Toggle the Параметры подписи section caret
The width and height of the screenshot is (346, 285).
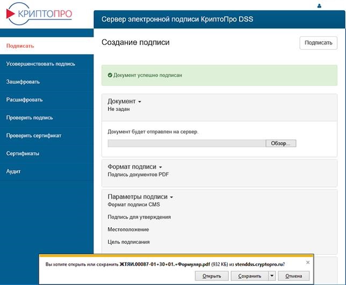coord(171,197)
